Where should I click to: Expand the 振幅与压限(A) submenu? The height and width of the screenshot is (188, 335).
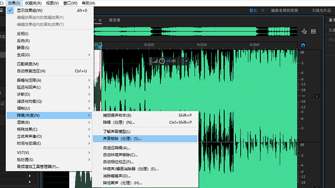pos(50,80)
